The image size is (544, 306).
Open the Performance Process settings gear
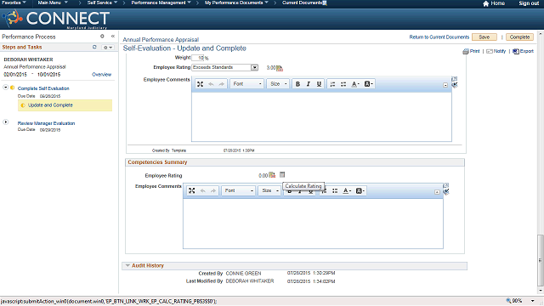point(102,36)
